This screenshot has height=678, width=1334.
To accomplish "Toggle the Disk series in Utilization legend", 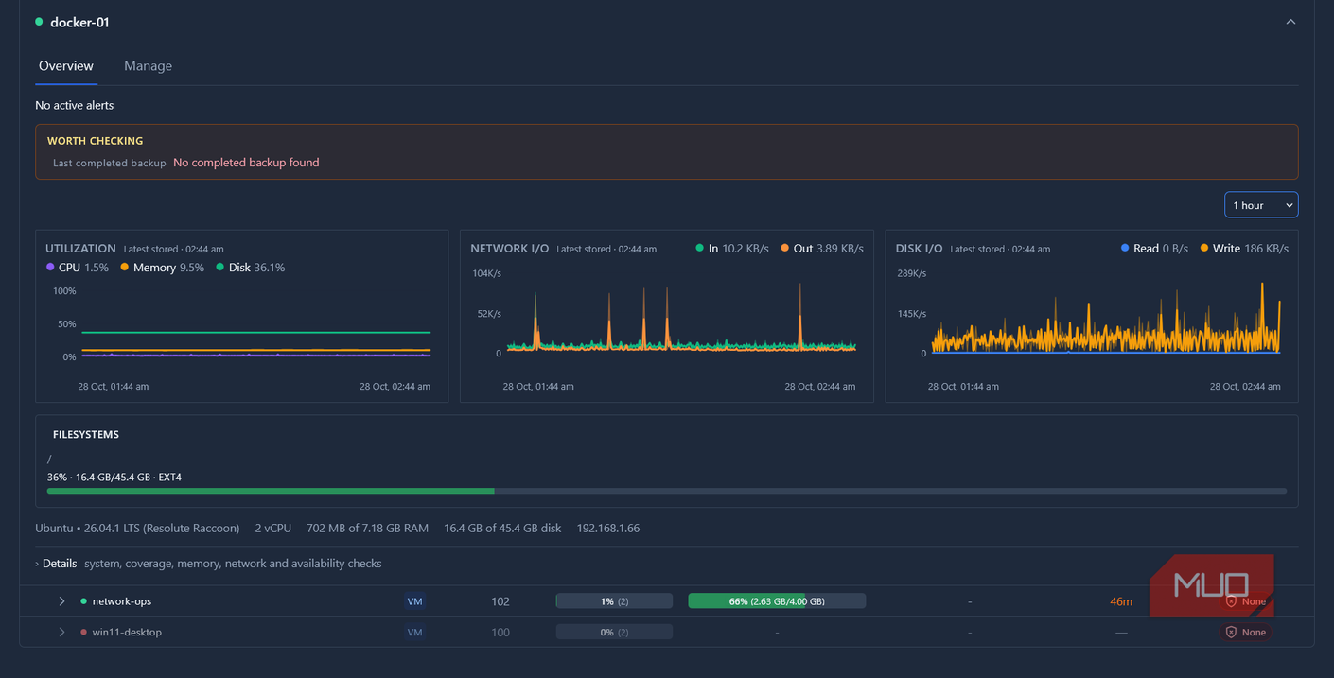I will click(x=250, y=268).
